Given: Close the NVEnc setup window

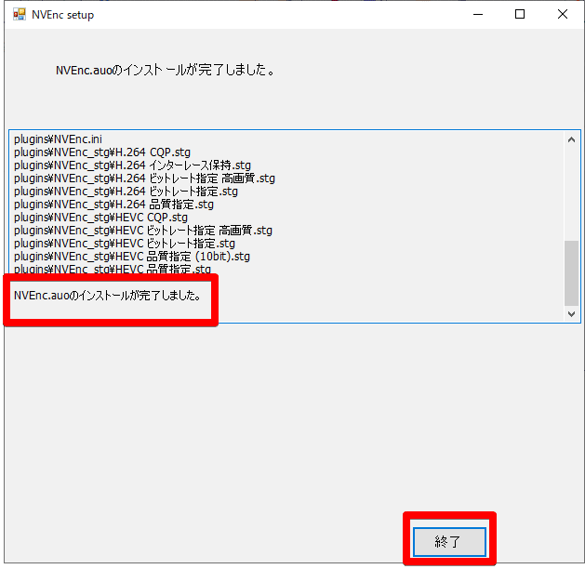Looking at the screenshot, I should coord(563,15).
